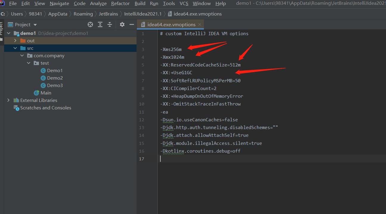Open the File menu
This screenshot has width=386, height=214.
click(x=13, y=4)
